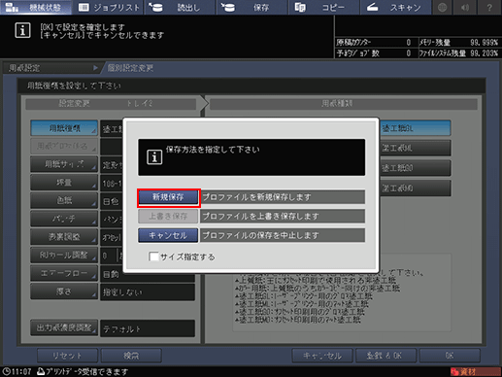This screenshot has height=377, width=502.
Task: Switch to the スキャン tab
Action: (396, 7)
